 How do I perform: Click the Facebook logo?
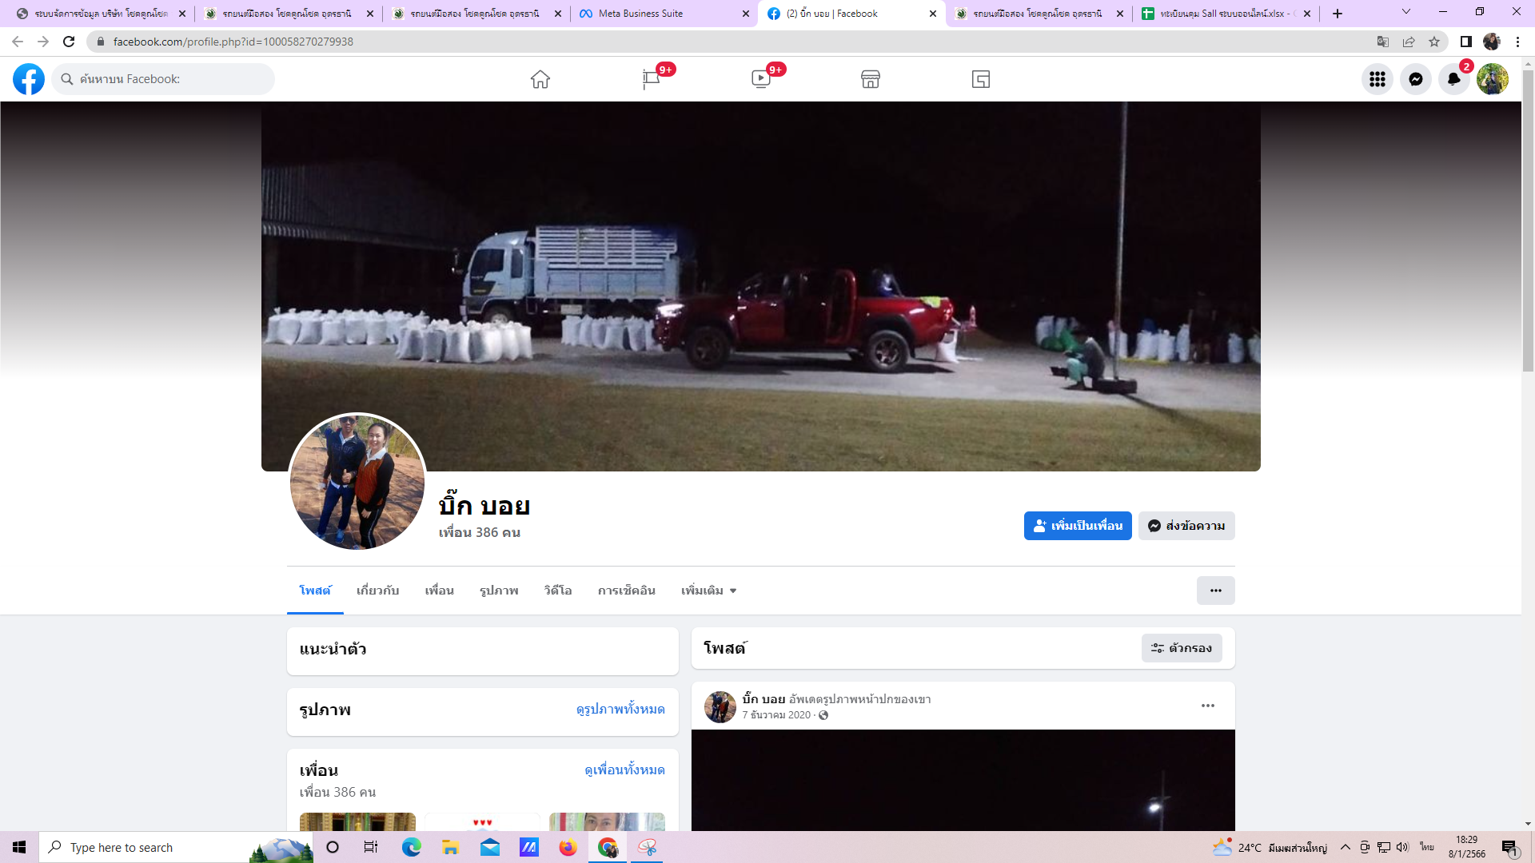pyautogui.click(x=29, y=79)
